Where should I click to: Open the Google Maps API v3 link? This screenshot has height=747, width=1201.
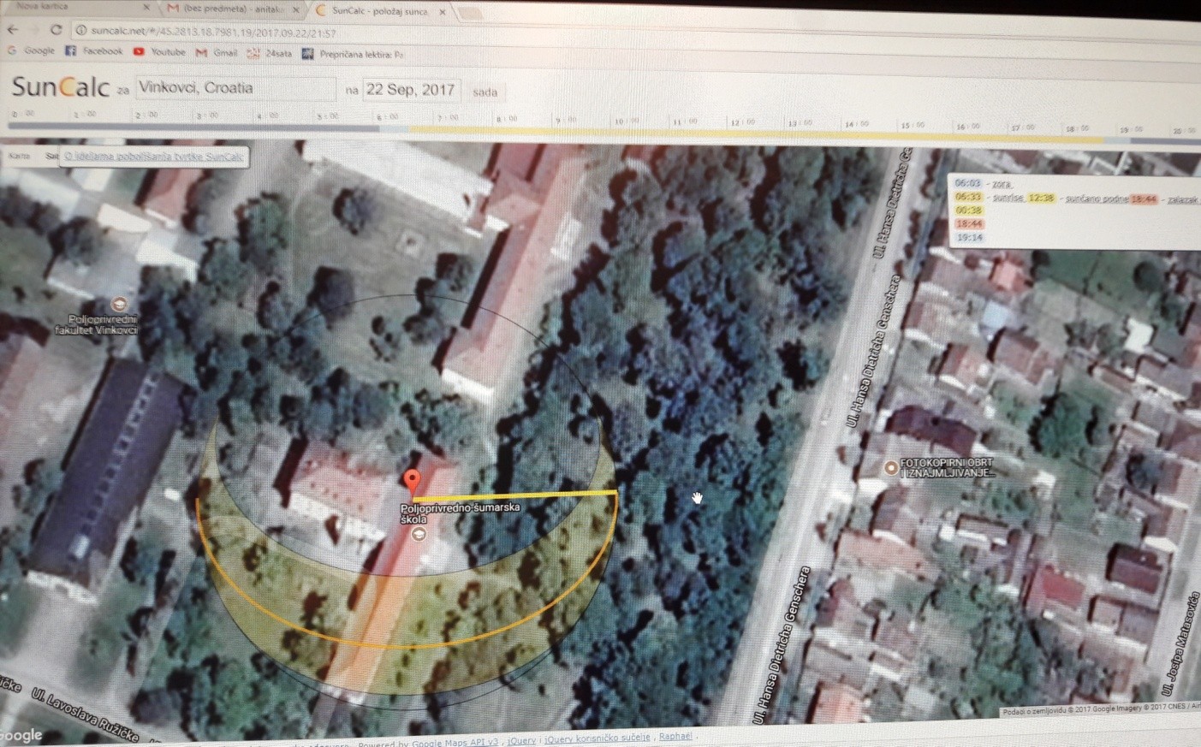455,743
